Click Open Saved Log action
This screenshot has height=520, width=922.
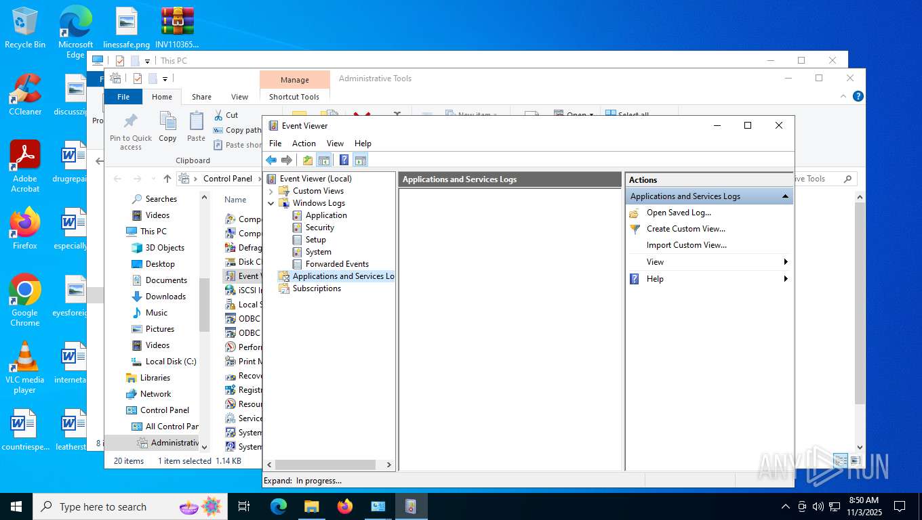[679, 213]
